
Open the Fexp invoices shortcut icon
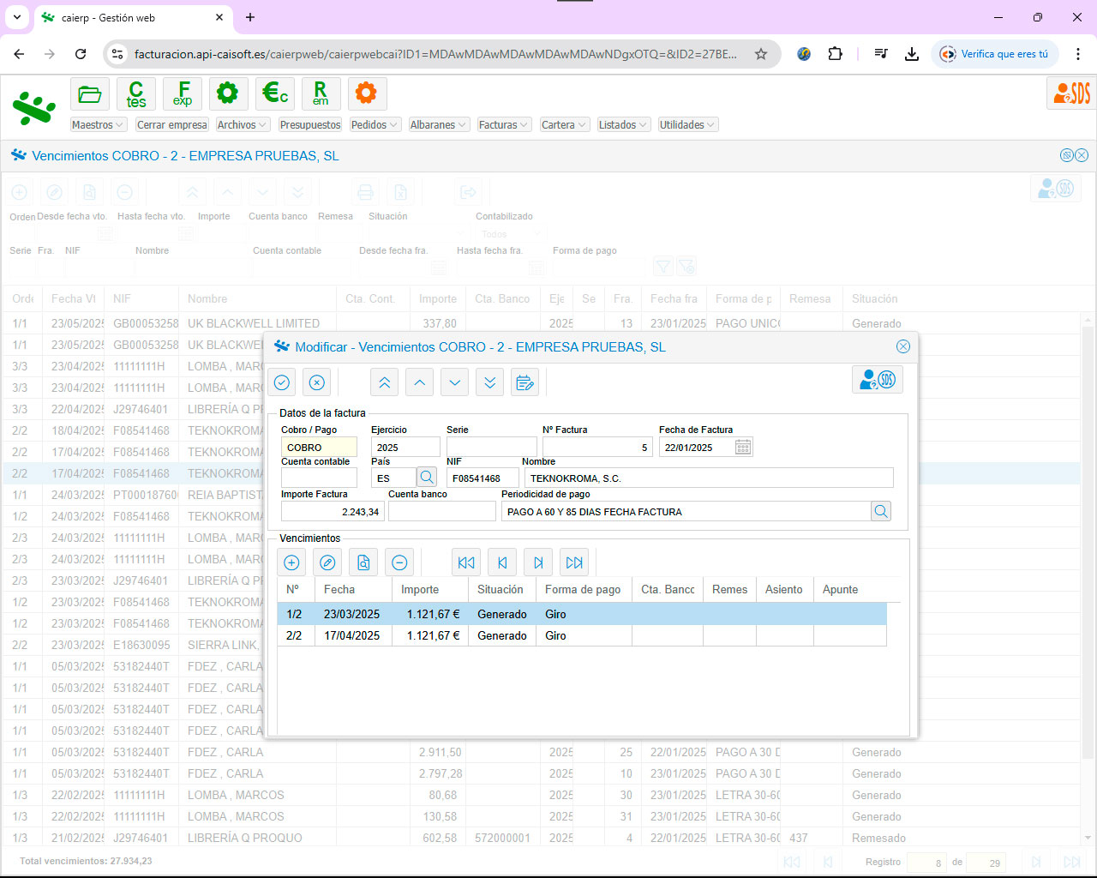click(183, 93)
